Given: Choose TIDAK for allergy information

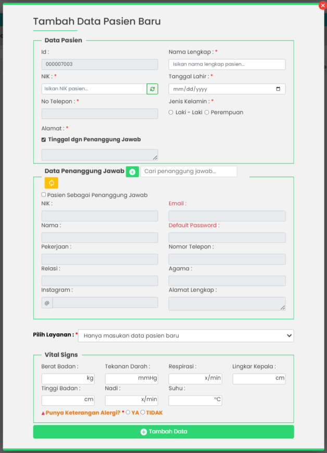Looking at the screenshot, I should 143,412.
